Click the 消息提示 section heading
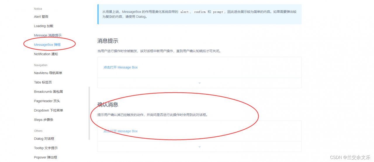 click(108, 41)
